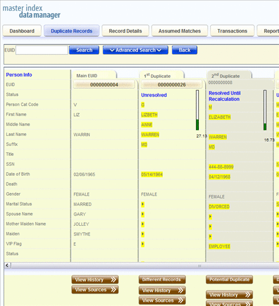Click spouse name GARY value

pyautogui.click(x=80, y=214)
